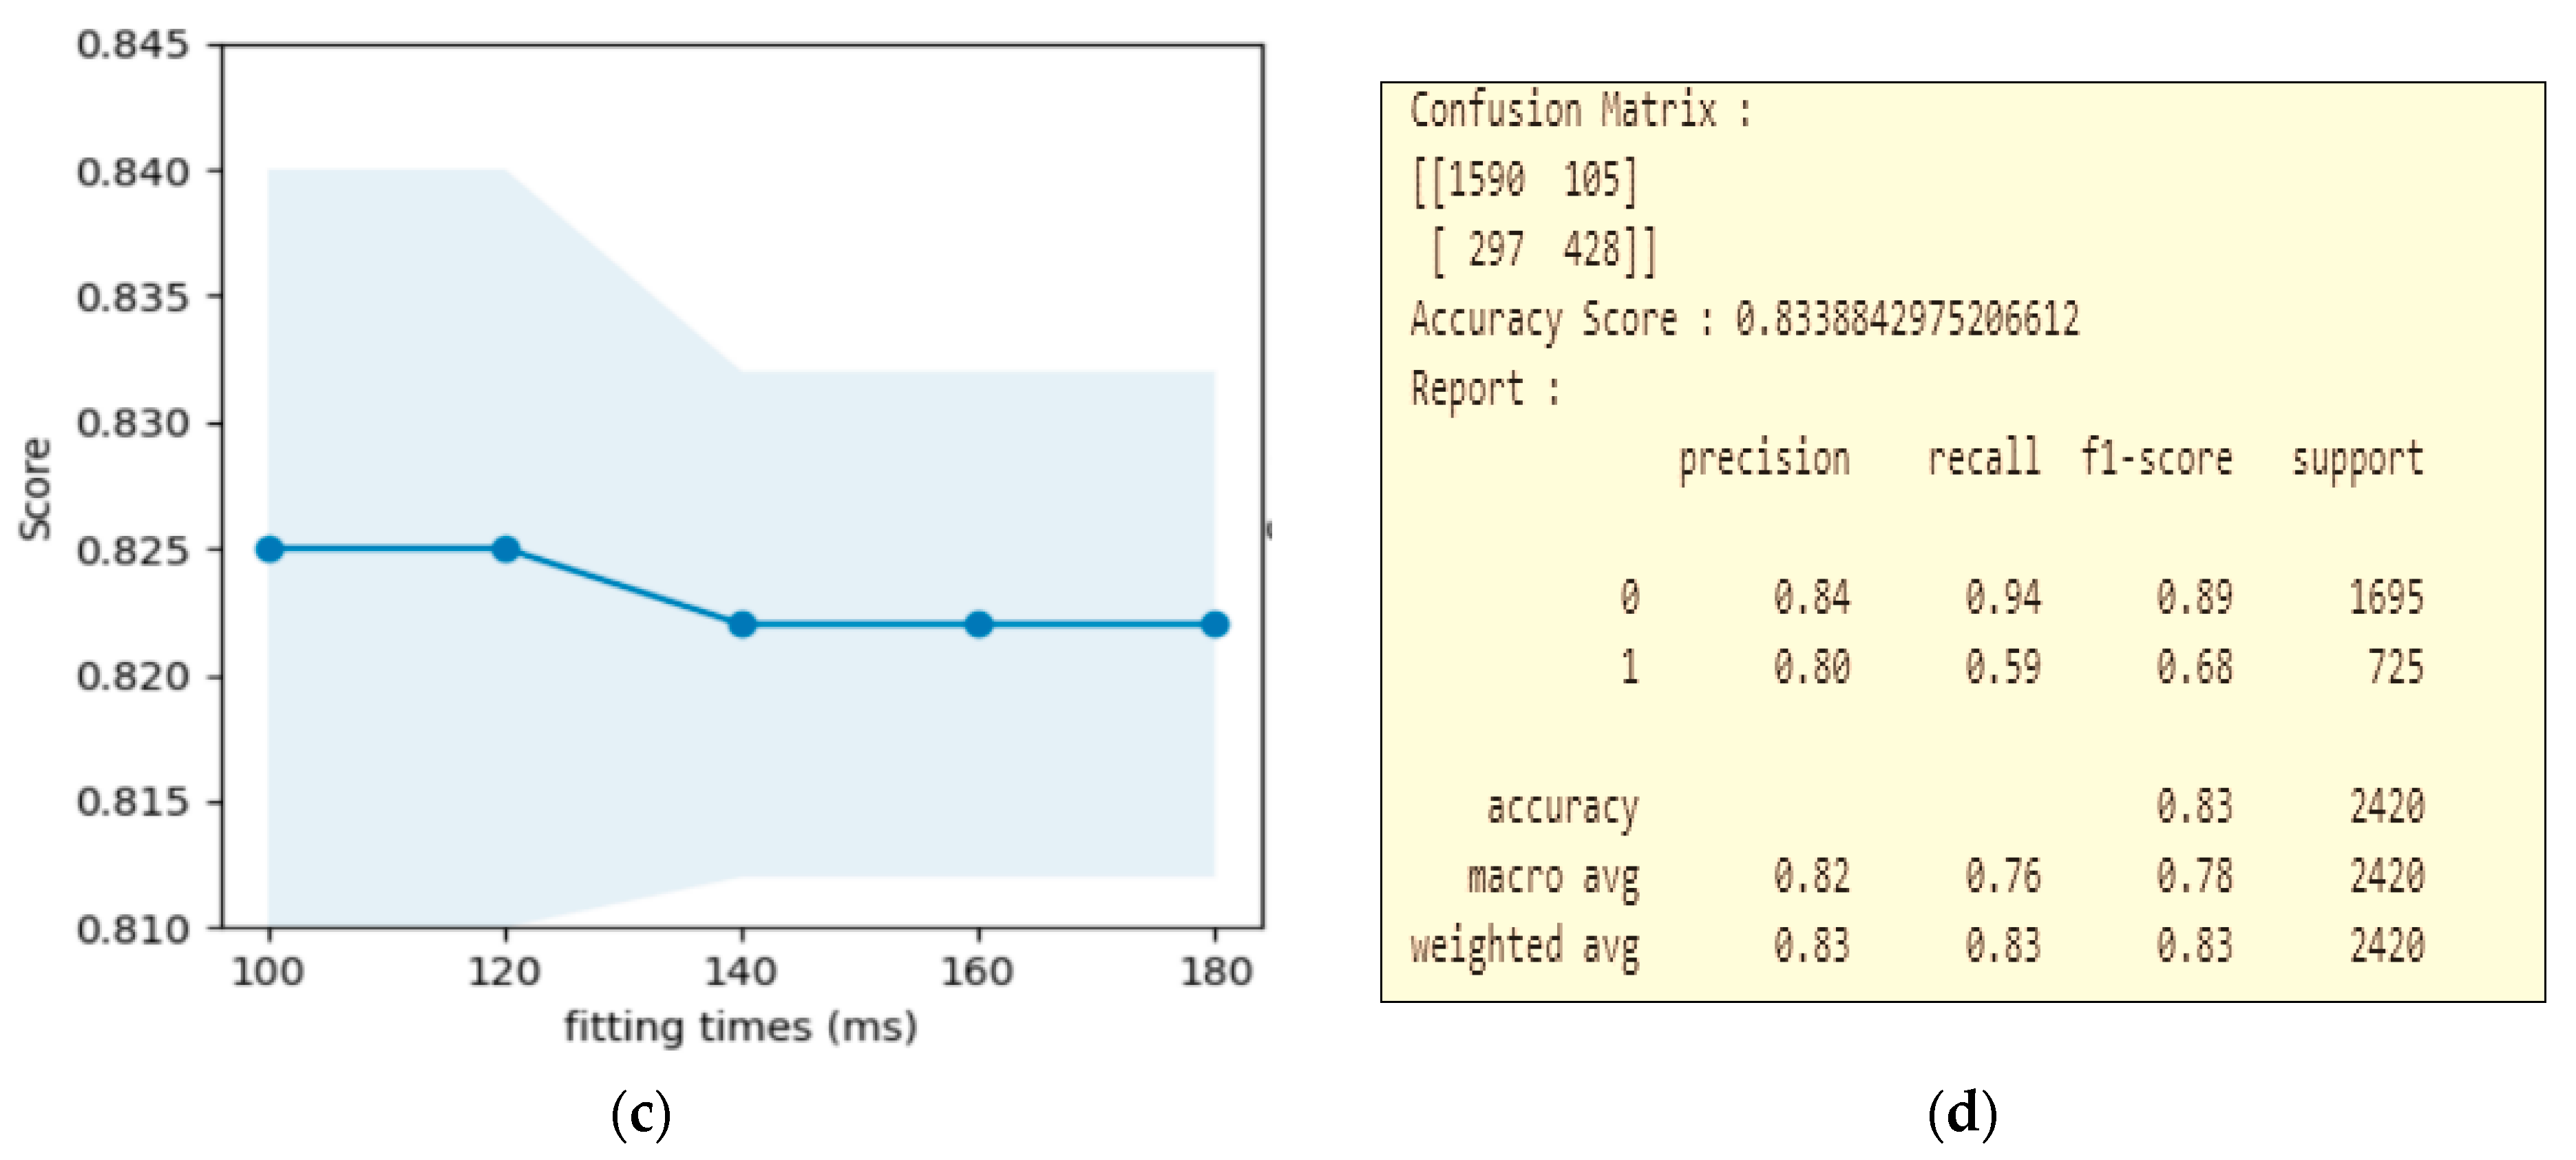Click the subfigure label (c)
The width and height of the screenshot is (2576, 1160).
(641, 1113)
